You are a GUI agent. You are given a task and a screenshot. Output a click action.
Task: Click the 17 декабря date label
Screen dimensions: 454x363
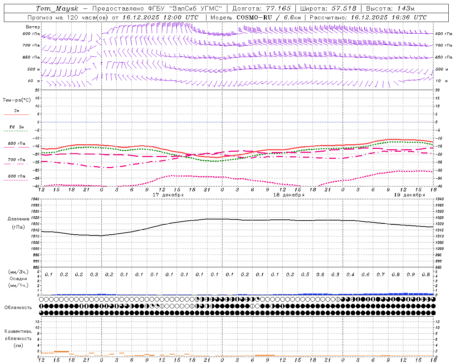coord(168,195)
